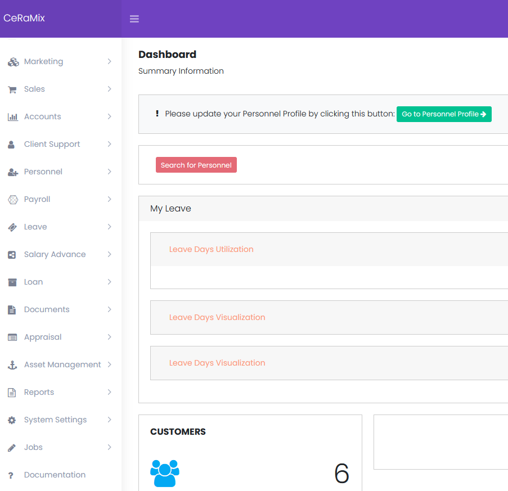Open the Accounts sidebar menu
Viewport: 508px width, 491px height.
[x=61, y=116]
